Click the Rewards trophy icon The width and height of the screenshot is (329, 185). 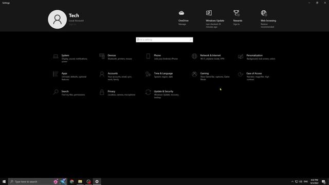236,13
